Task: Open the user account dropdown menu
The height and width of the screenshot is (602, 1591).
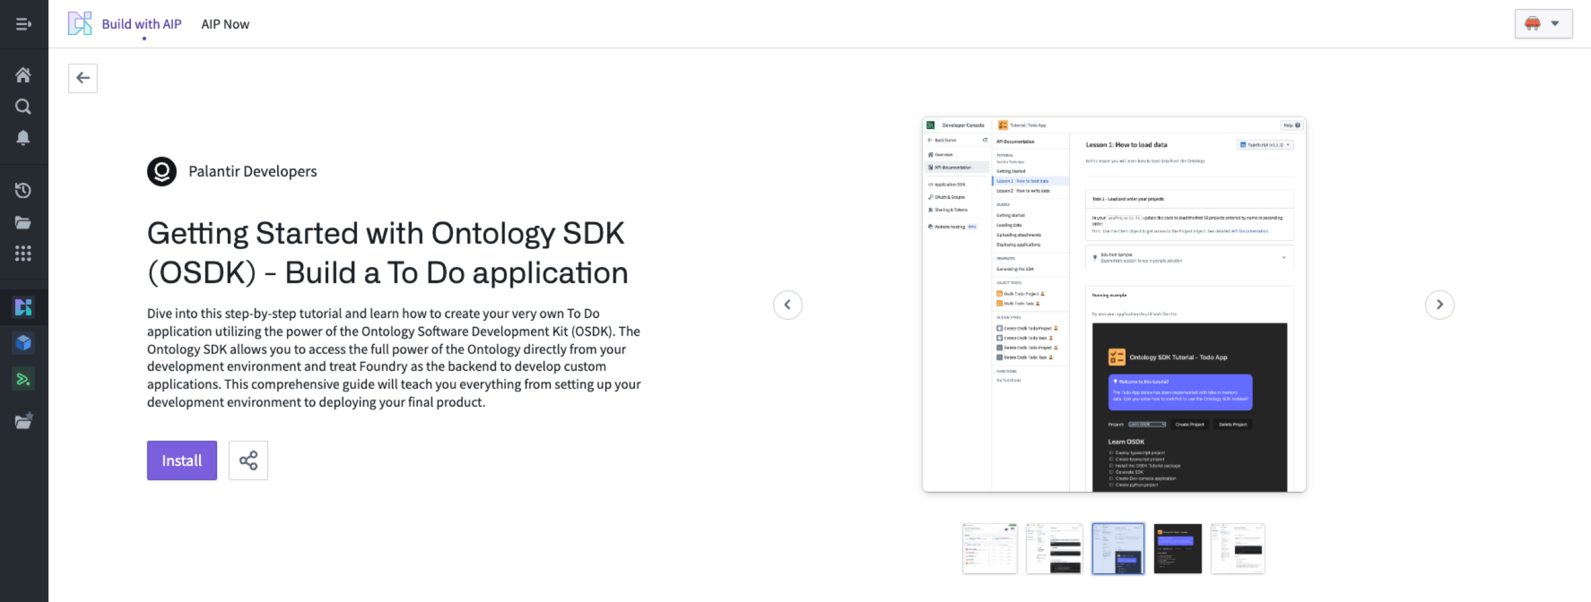Action: 1543,24
